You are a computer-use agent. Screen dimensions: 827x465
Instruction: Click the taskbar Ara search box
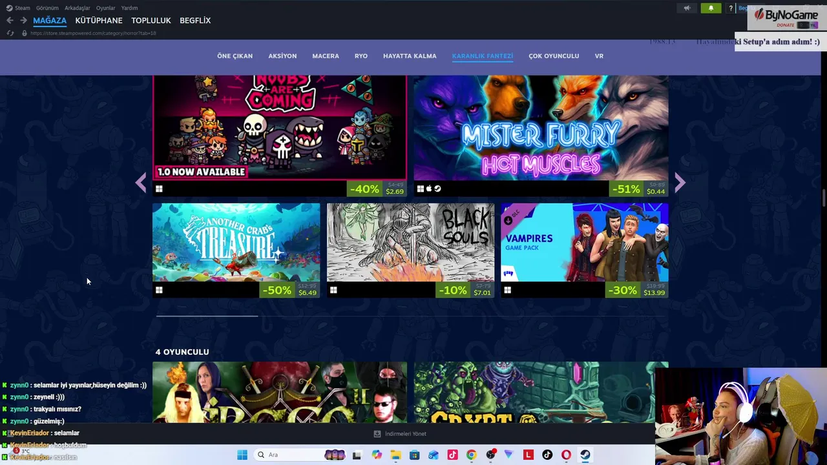click(300, 455)
